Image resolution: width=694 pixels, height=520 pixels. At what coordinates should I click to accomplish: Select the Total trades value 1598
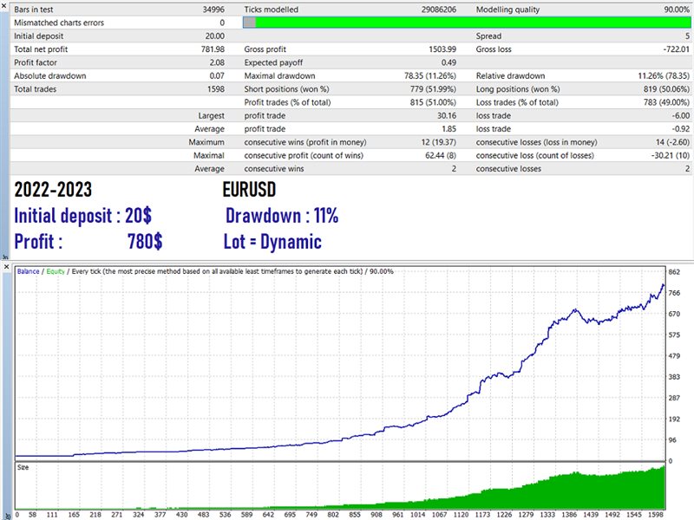click(213, 88)
